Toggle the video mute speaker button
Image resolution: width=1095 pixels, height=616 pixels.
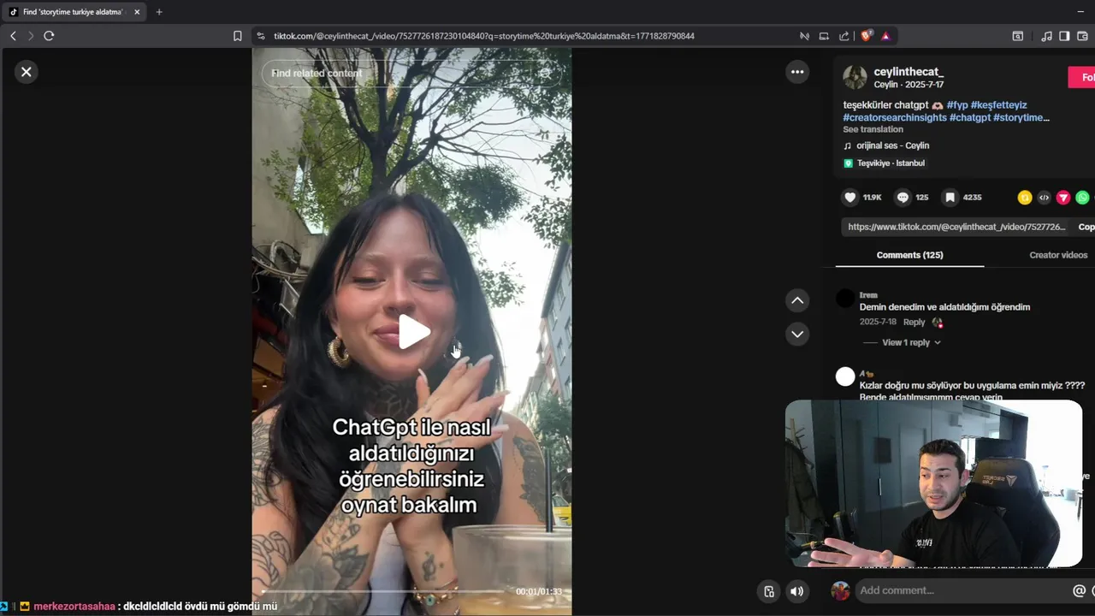(x=796, y=591)
